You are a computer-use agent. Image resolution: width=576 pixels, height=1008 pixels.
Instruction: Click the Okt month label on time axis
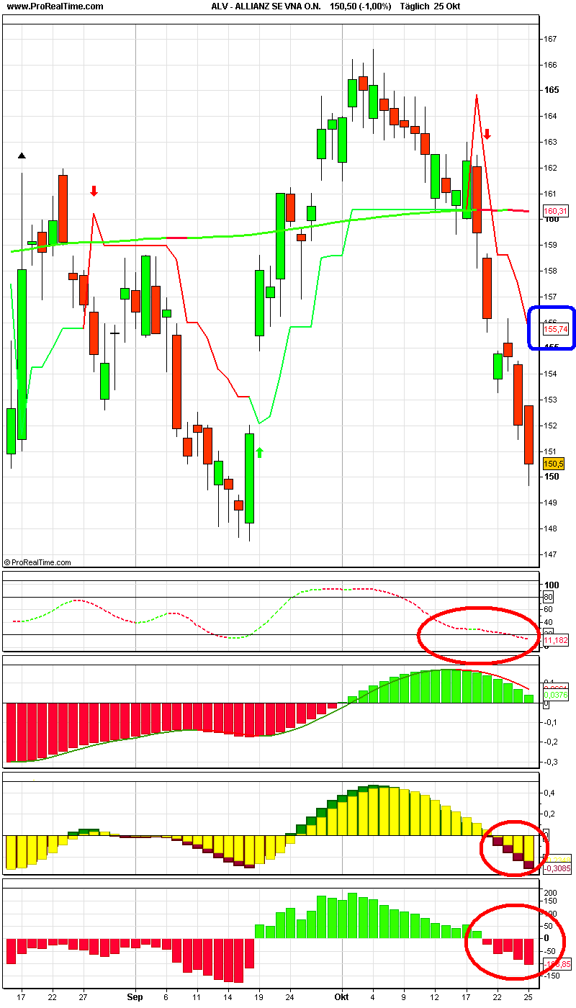point(342,997)
